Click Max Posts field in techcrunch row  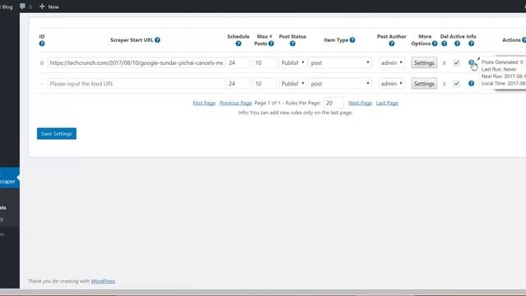pos(265,62)
